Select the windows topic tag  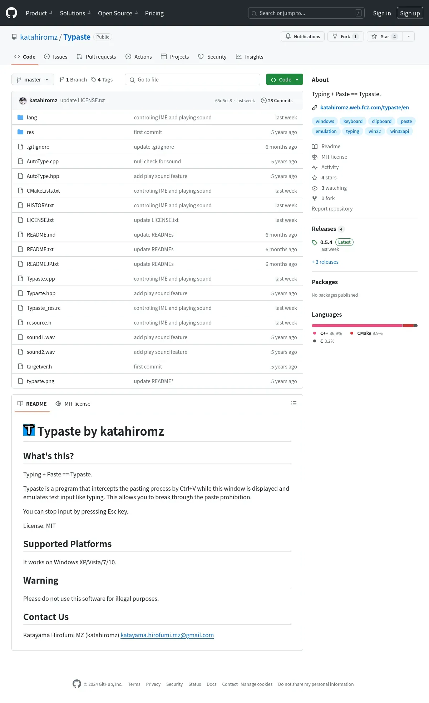pyautogui.click(x=325, y=122)
